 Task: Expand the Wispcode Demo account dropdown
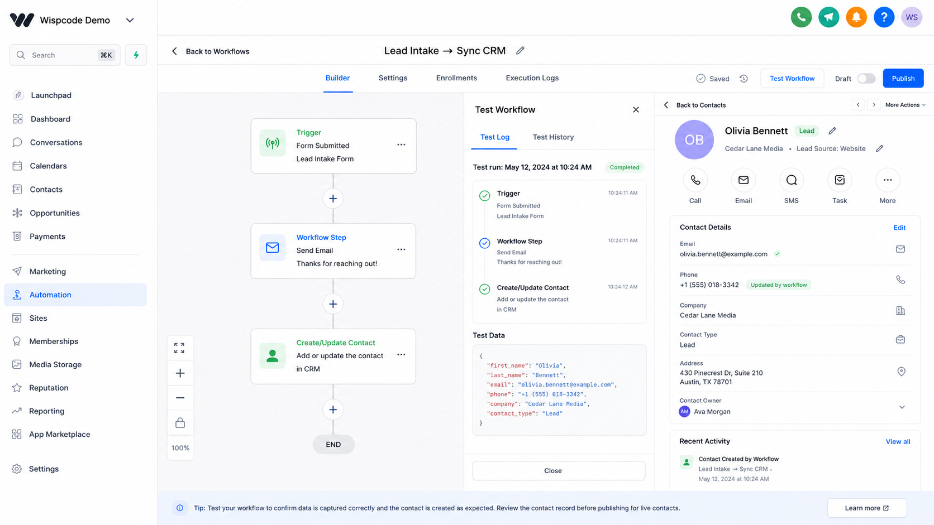(130, 20)
